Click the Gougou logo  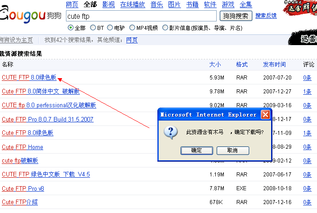click(x=30, y=14)
